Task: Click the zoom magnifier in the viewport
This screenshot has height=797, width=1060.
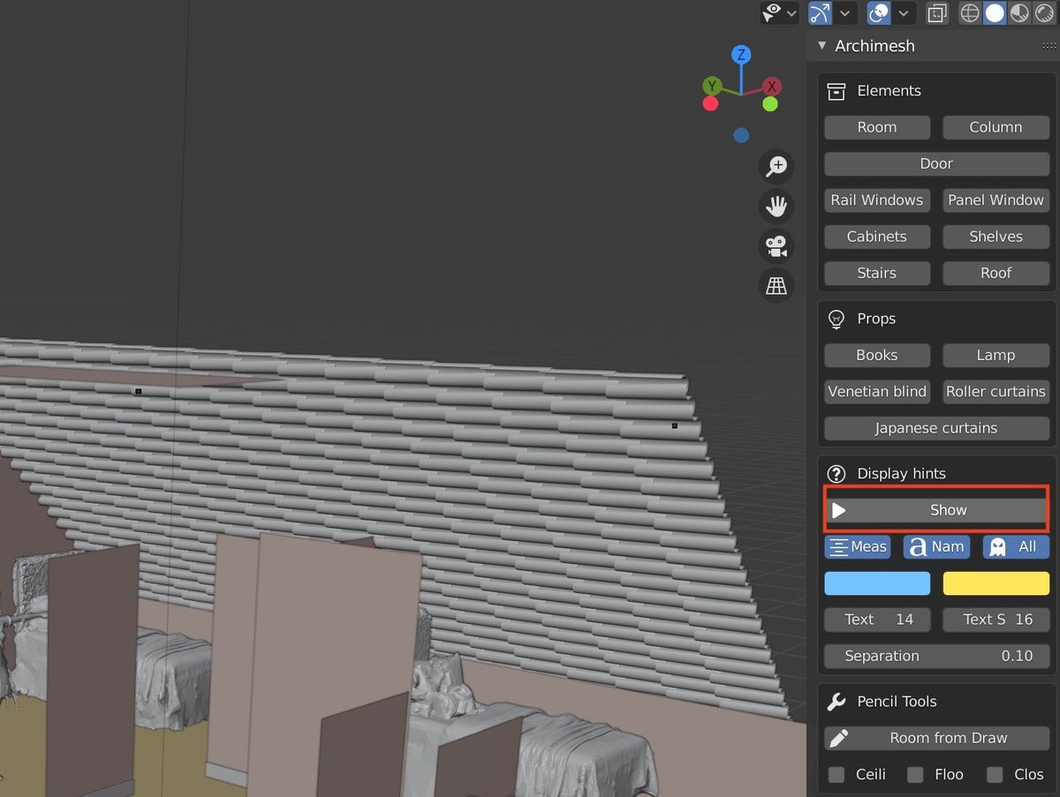Action: tap(776, 167)
